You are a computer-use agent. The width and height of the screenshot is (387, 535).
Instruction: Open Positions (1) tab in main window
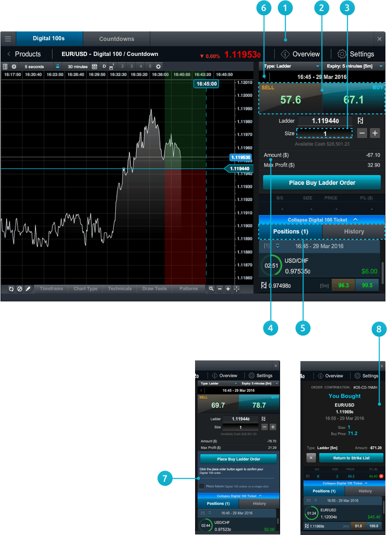[291, 231]
